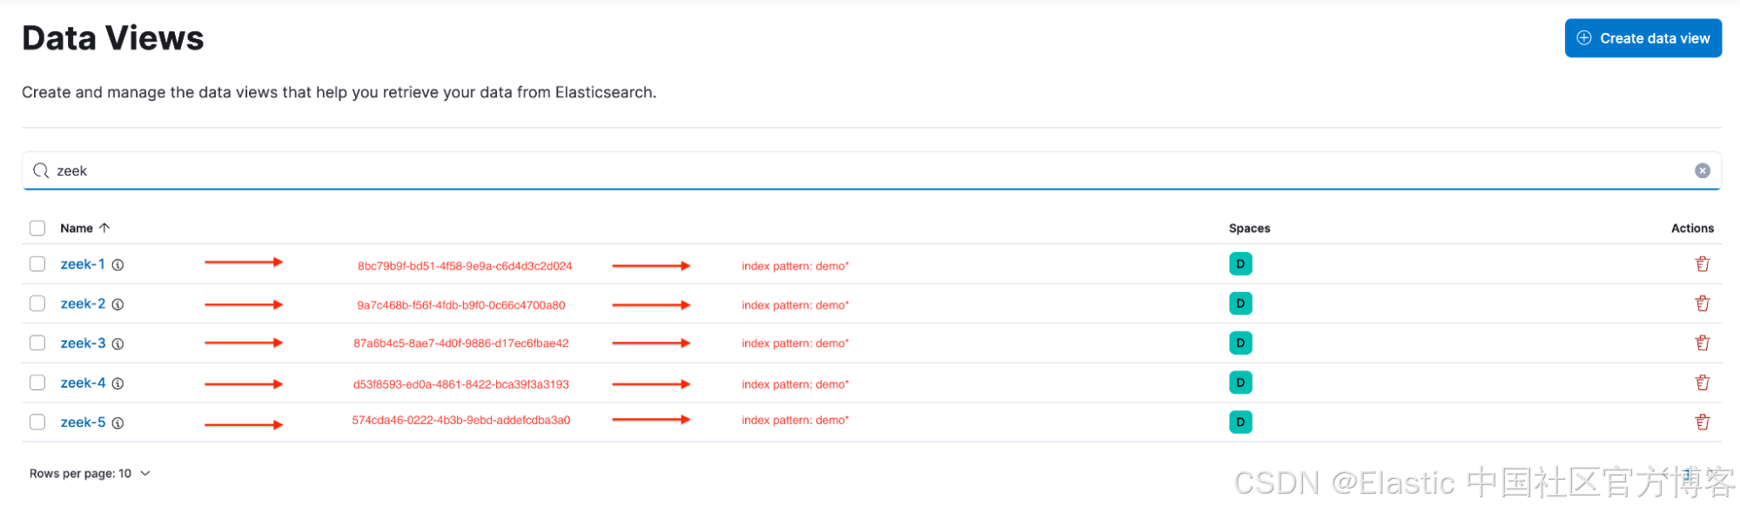Focus the data views search field

coord(870,171)
